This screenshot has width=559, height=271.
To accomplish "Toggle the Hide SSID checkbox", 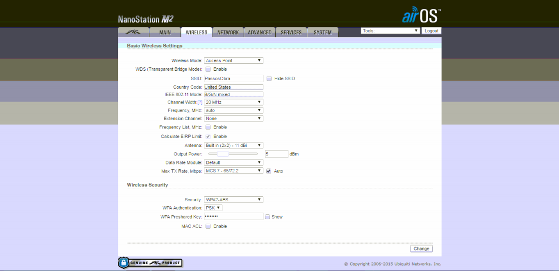I will coord(269,78).
